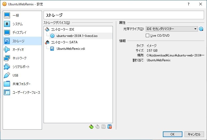Select the ストレージ settings category

(22, 41)
